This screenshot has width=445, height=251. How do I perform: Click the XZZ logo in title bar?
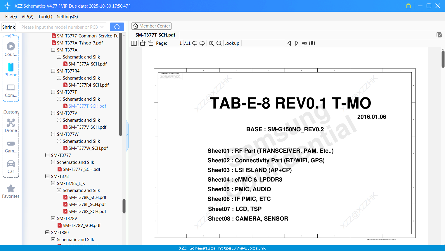[x=7, y=6]
